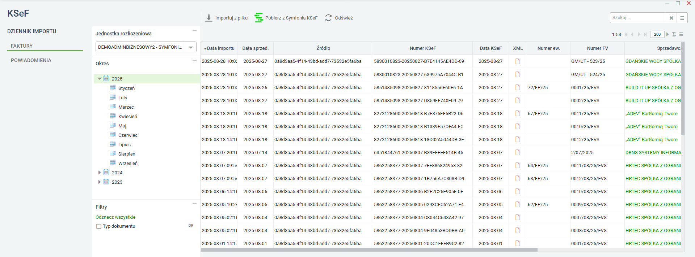The width and height of the screenshot is (695, 257).
Task: Click the Odśwież button label
Action: click(x=344, y=18)
